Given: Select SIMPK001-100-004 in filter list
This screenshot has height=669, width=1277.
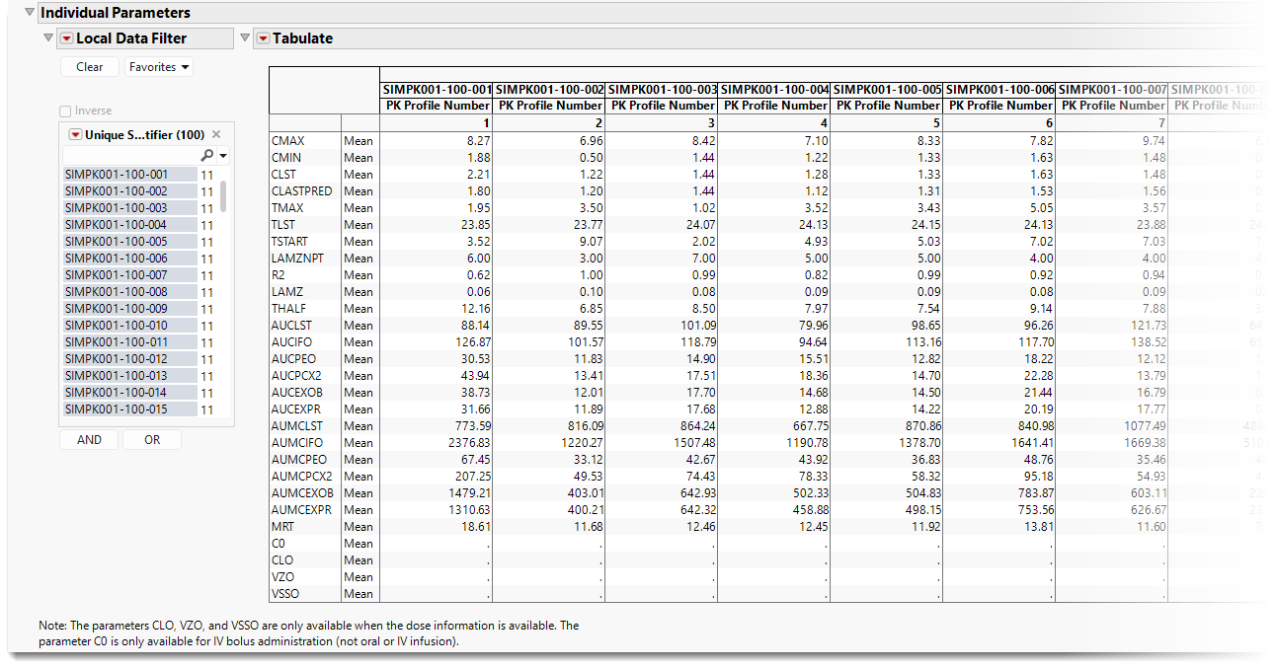Looking at the screenshot, I should tap(130, 225).
